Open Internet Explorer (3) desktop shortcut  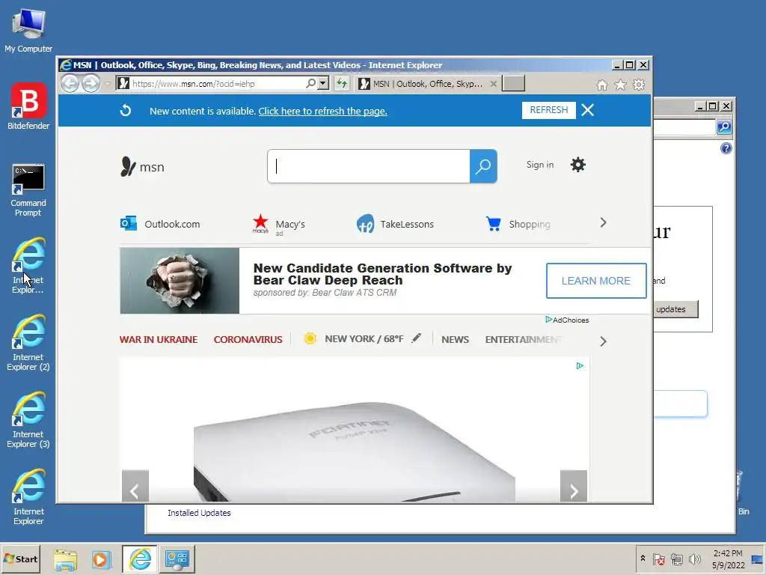click(x=28, y=421)
